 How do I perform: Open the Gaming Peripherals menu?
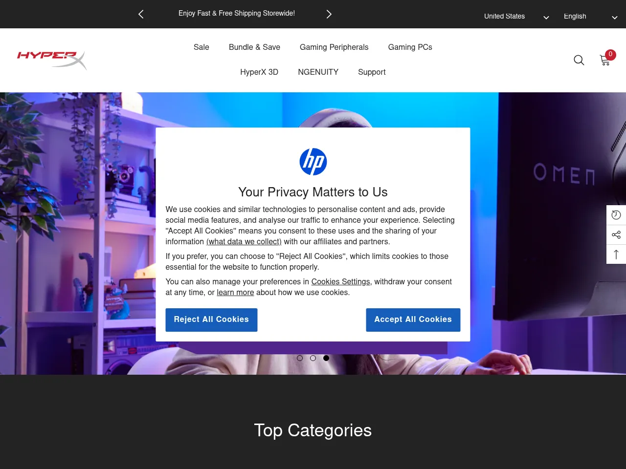(x=334, y=47)
